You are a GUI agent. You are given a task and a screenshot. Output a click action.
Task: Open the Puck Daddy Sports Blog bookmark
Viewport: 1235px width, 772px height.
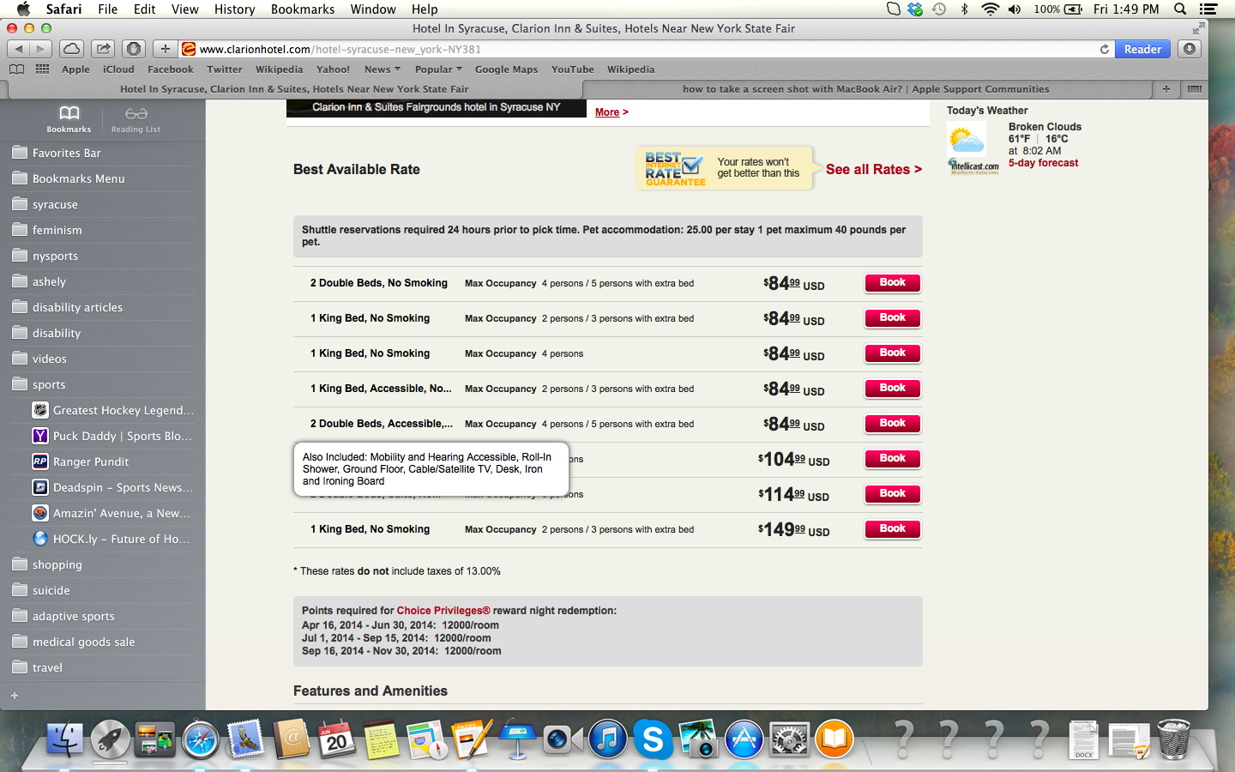(113, 436)
